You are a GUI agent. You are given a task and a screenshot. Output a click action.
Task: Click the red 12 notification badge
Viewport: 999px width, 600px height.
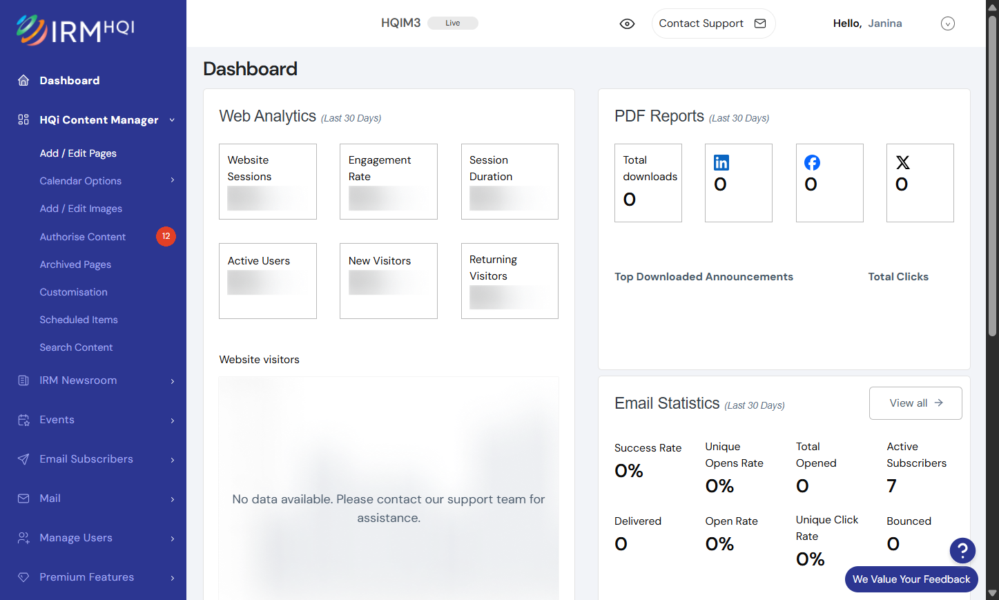pos(166,236)
